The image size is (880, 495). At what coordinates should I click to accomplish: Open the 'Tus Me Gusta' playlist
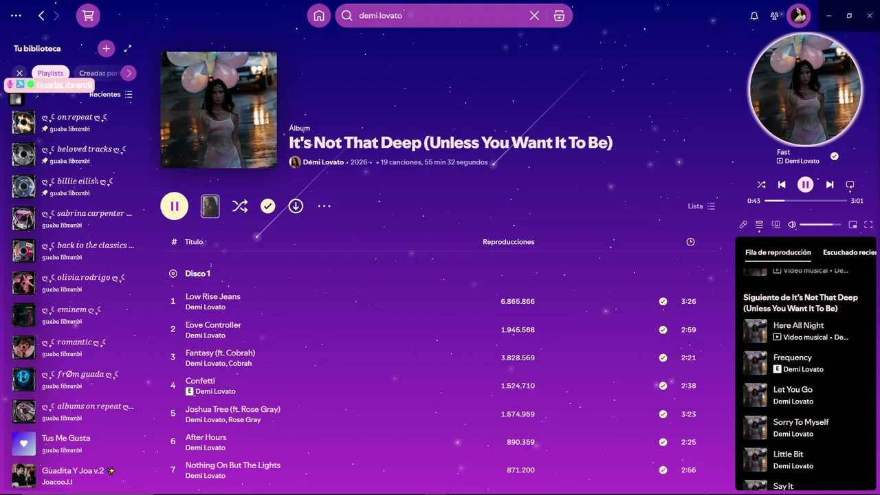coord(74,443)
